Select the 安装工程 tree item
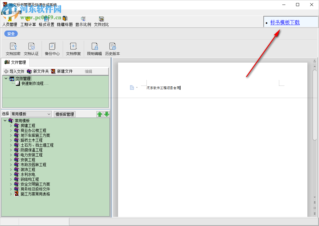The width and height of the screenshot is (319, 226). pyautogui.click(x=28, y=160)
